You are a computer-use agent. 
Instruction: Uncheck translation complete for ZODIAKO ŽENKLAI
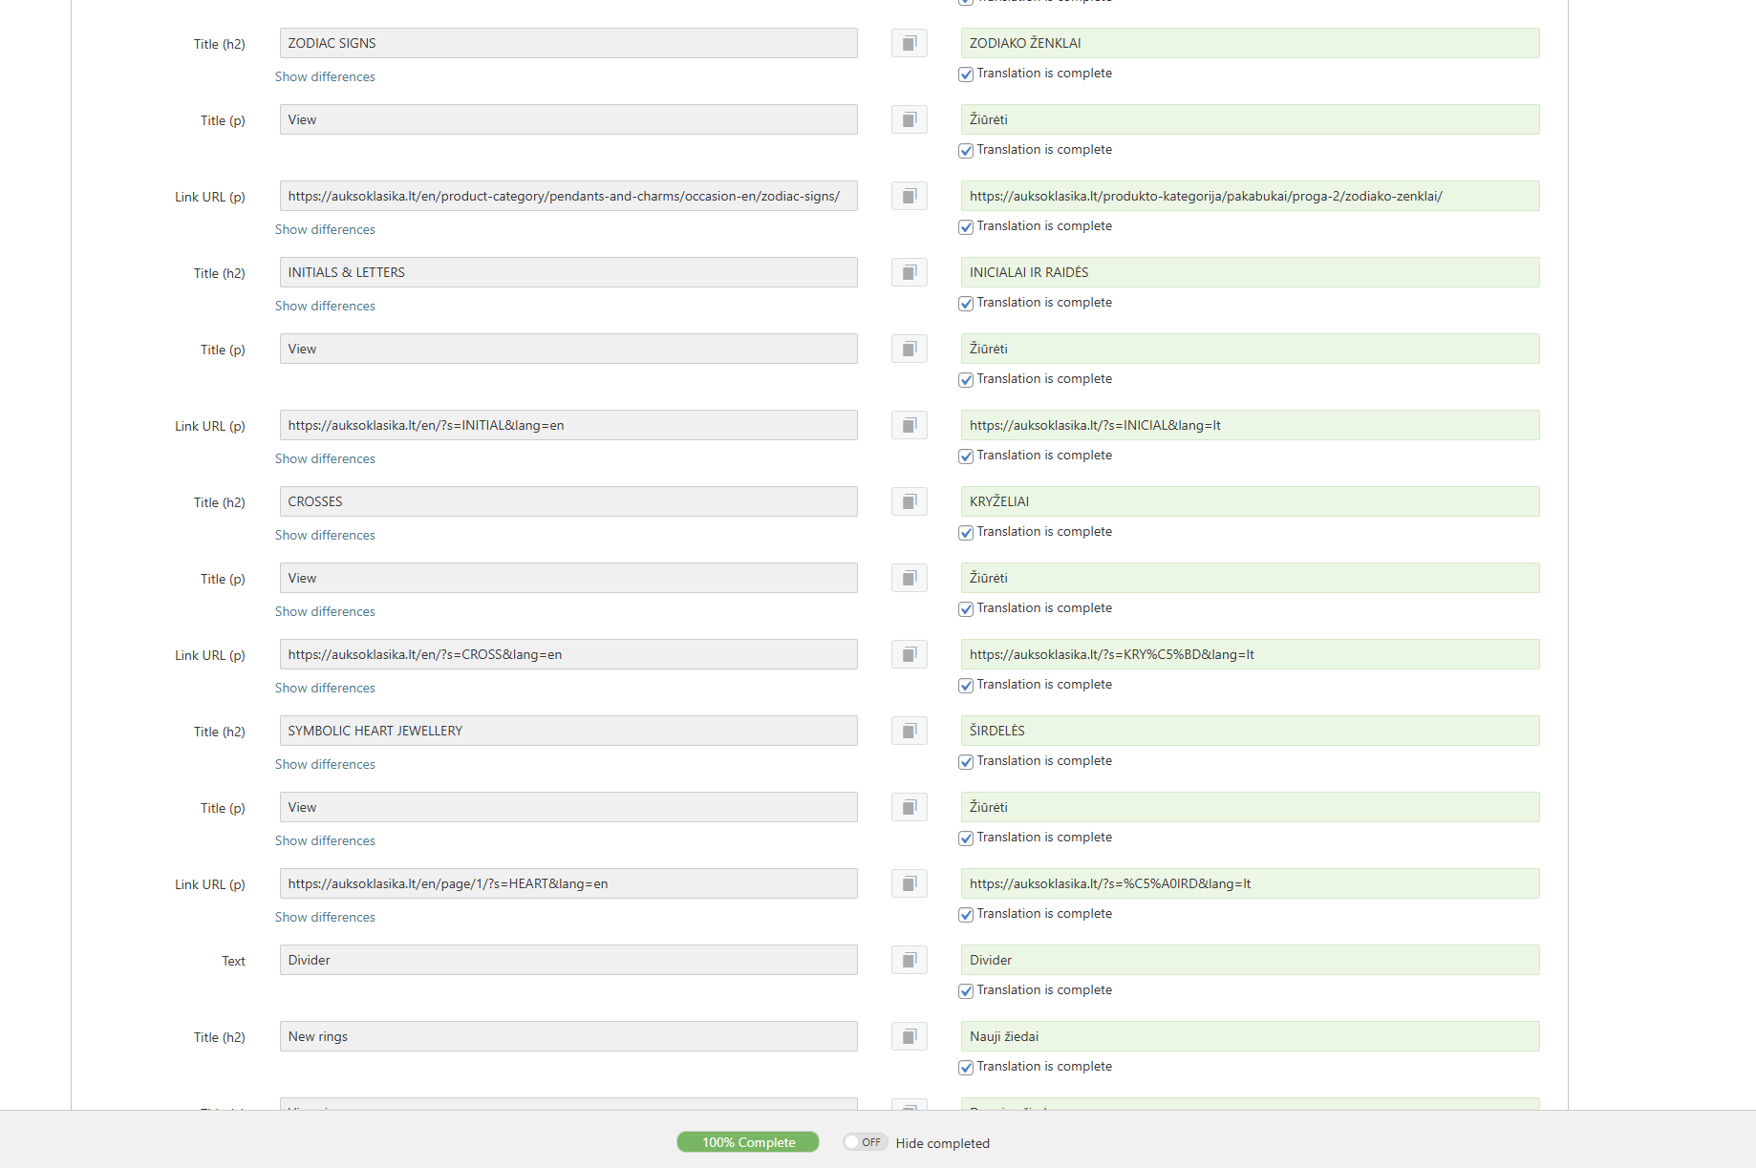[966, 74]
